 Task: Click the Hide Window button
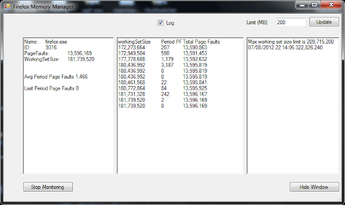pyautogui.click(x=314, y=187)
